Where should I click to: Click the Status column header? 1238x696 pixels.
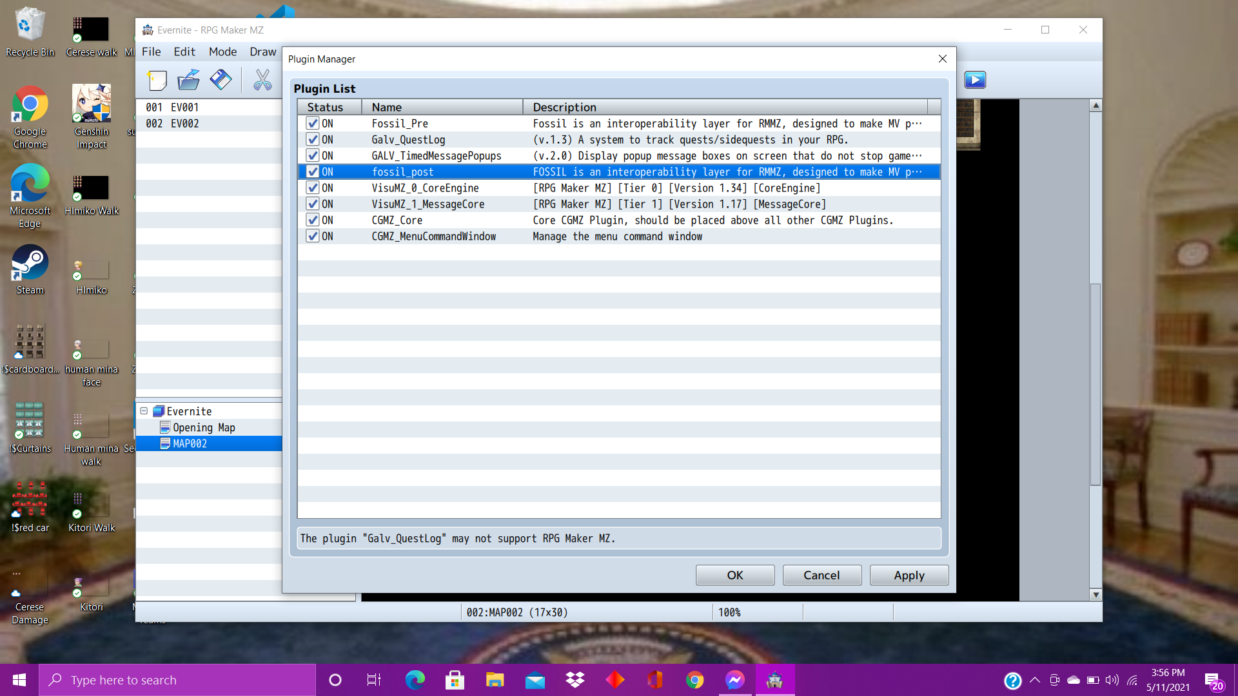pos(329,107)
